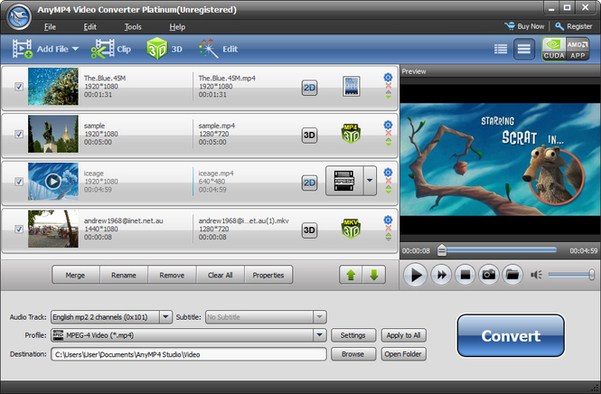Open the Tools menu
Screen dimensions: 601x394
pos(133,27)
